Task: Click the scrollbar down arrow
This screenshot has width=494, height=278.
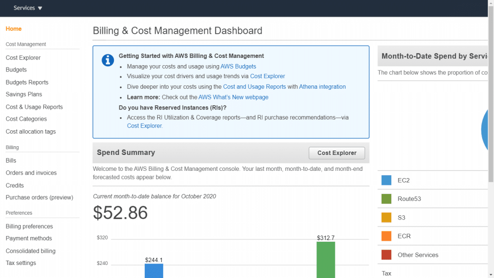Action: pyautogui.click(x=491, y=275)
